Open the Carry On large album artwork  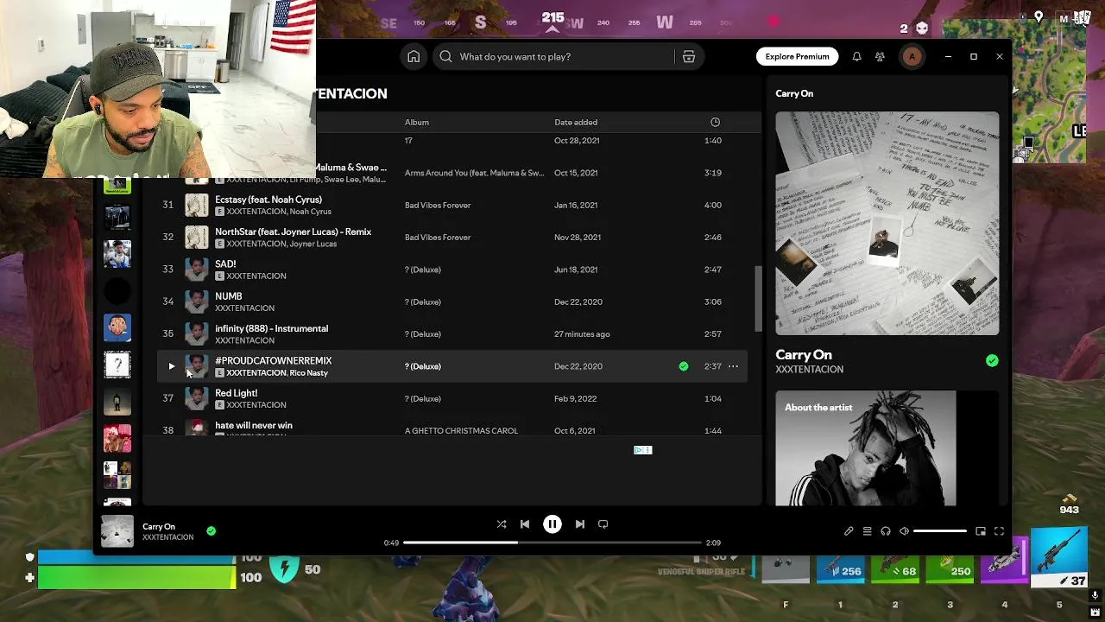click(x=887, y=223)
